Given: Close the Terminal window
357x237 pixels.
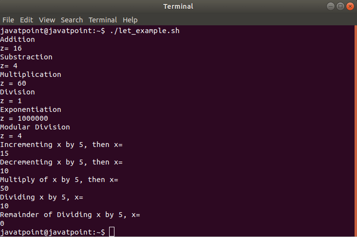Looking at the screenshot, I should click(349, 6).
